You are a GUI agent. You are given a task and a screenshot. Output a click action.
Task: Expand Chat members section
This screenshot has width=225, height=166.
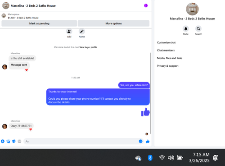point(166,51)
